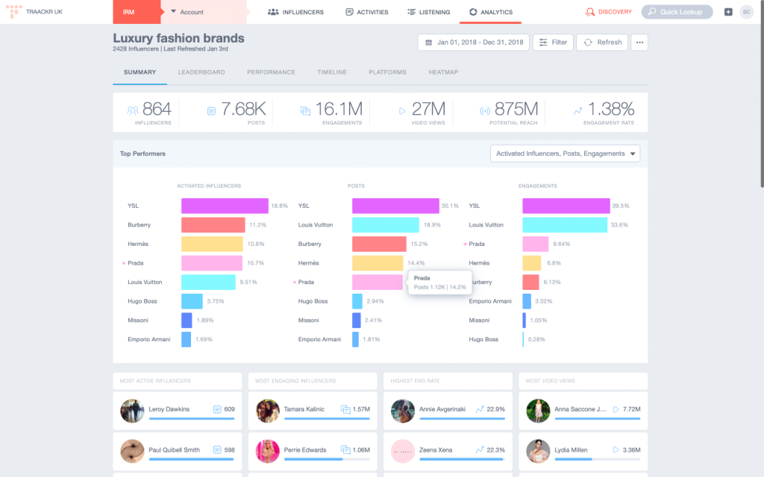Open Tamara Kalinic profile photo
This screenshot has height=477, width=764.
(268, 411)
